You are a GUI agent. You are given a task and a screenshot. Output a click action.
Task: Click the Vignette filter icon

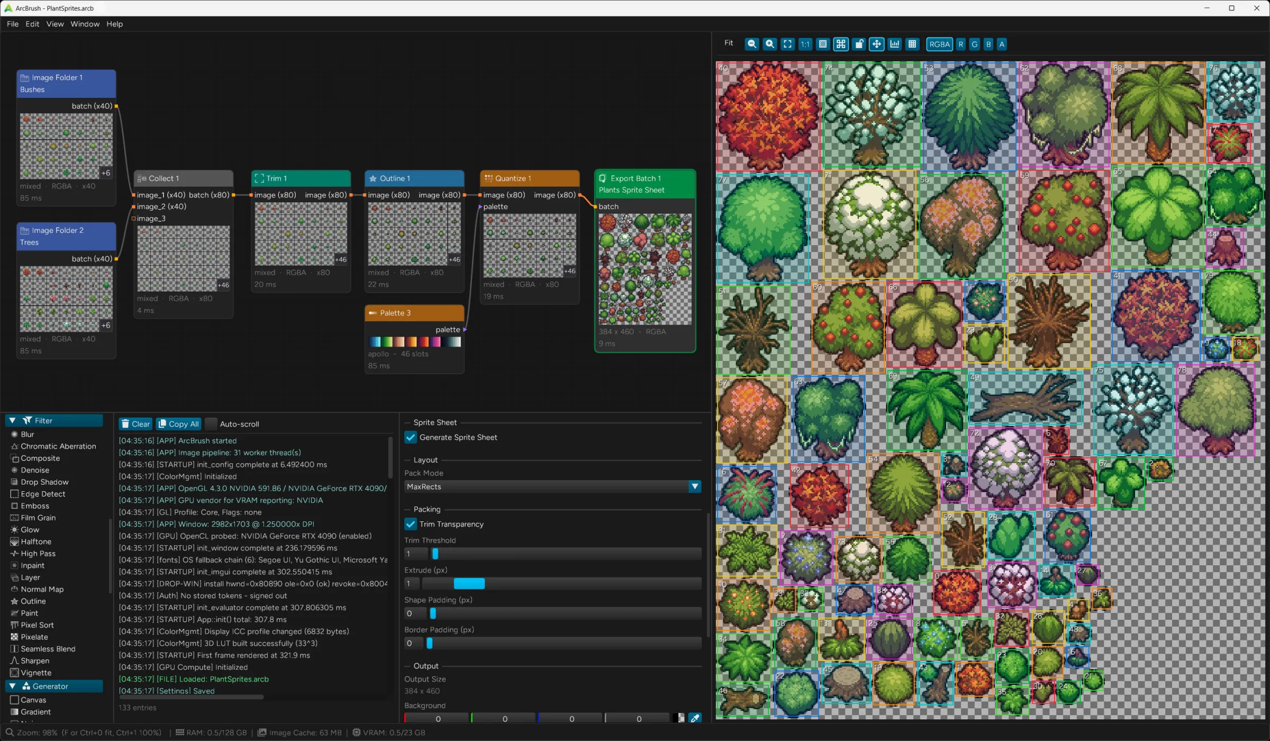pos(15,673)
